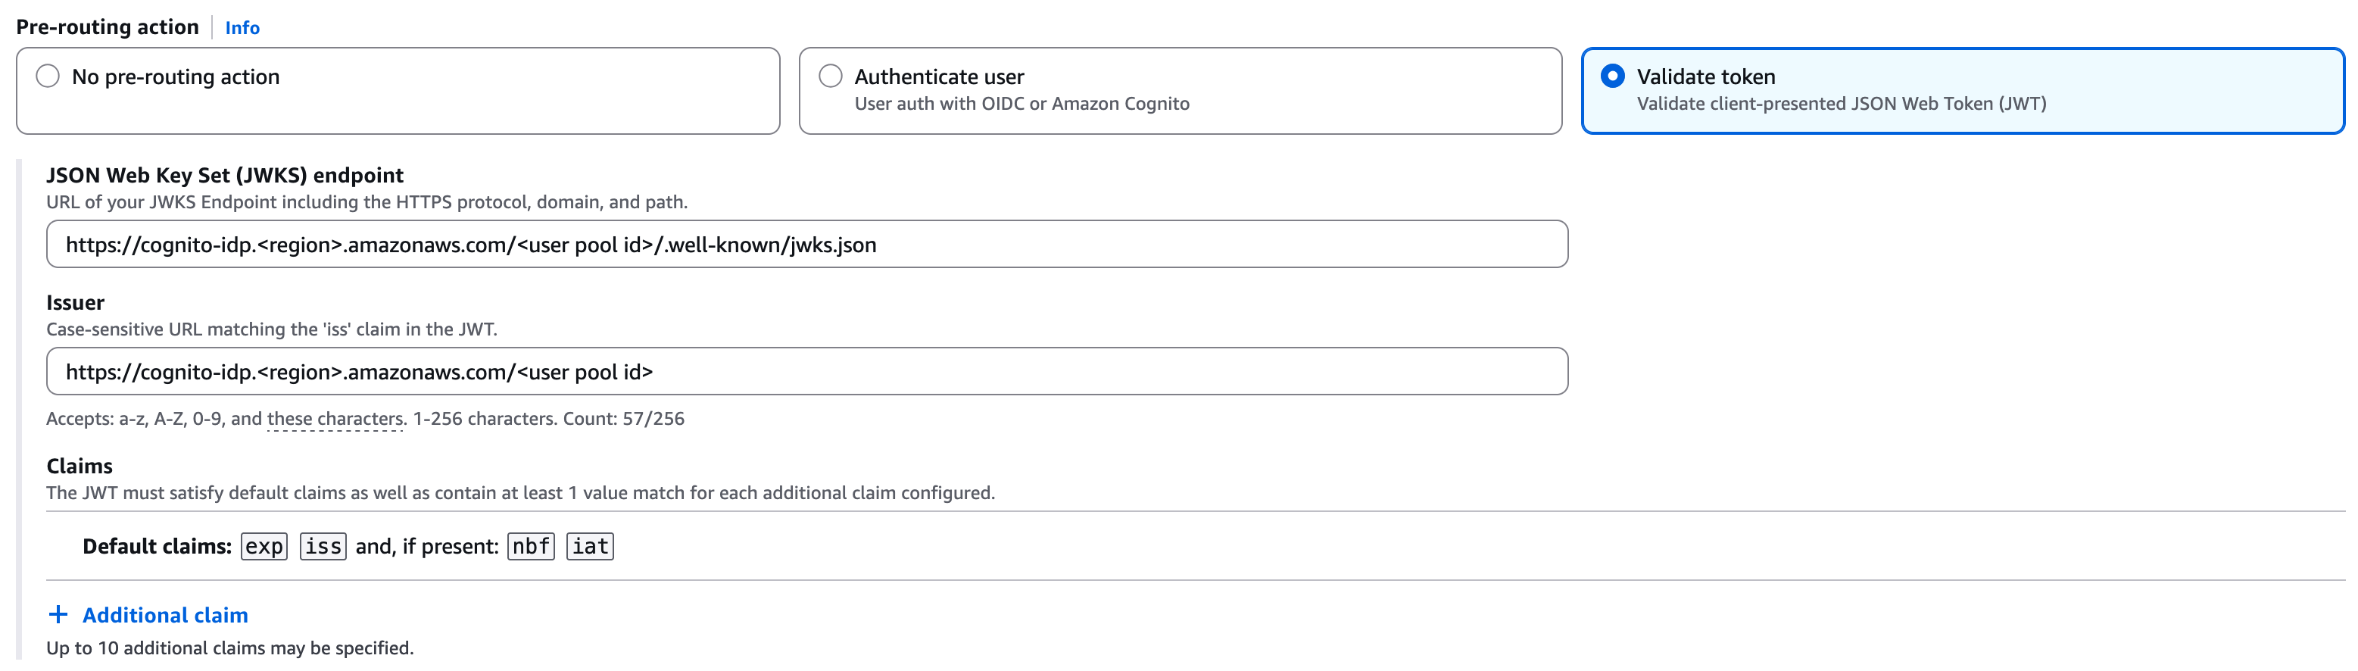This screenshot has width=2358, height=671.
Task: Click the plus icon beside Additional claim
Action: point(58,614)
